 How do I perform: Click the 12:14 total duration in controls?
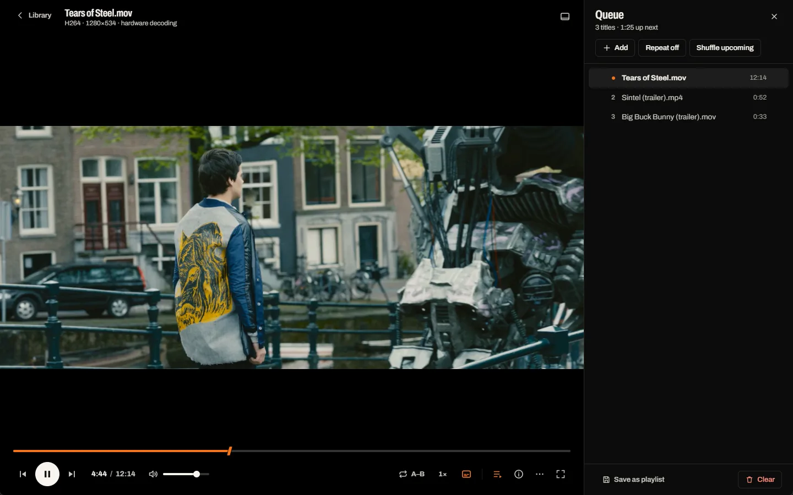click(x=126, y=474)
